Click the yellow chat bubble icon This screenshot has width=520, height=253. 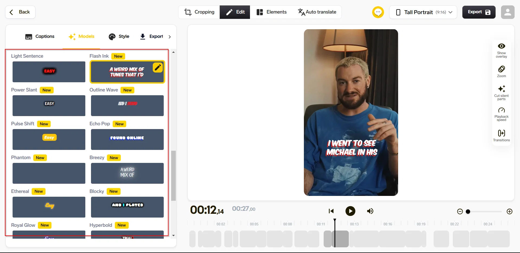378,12
